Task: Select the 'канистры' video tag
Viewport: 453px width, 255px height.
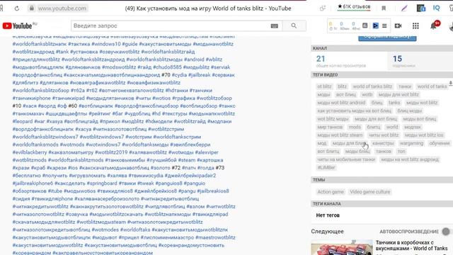Action: (383, 143)
